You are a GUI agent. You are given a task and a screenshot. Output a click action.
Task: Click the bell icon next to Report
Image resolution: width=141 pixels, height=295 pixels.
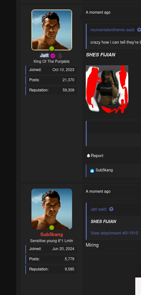pyautogui.click(x=89, y=155)
